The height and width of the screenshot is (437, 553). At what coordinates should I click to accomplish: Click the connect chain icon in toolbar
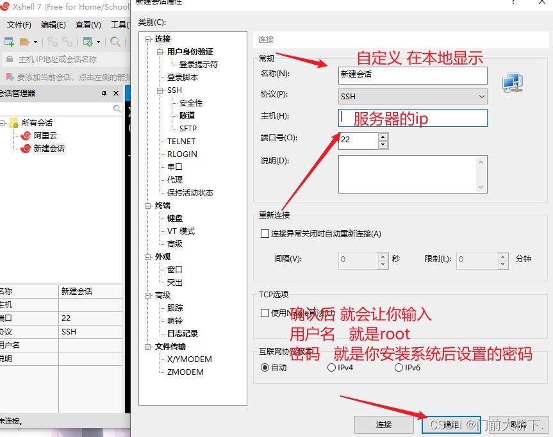(x=53, y=42)
